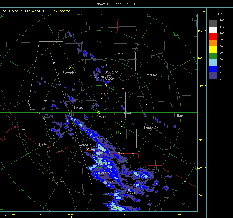Click the MaxVIL_Since_12_UTC title text

point(116,4)
